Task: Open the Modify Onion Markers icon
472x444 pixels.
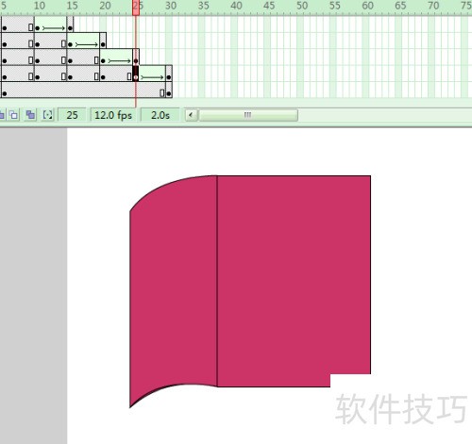Action: point(47,115)
